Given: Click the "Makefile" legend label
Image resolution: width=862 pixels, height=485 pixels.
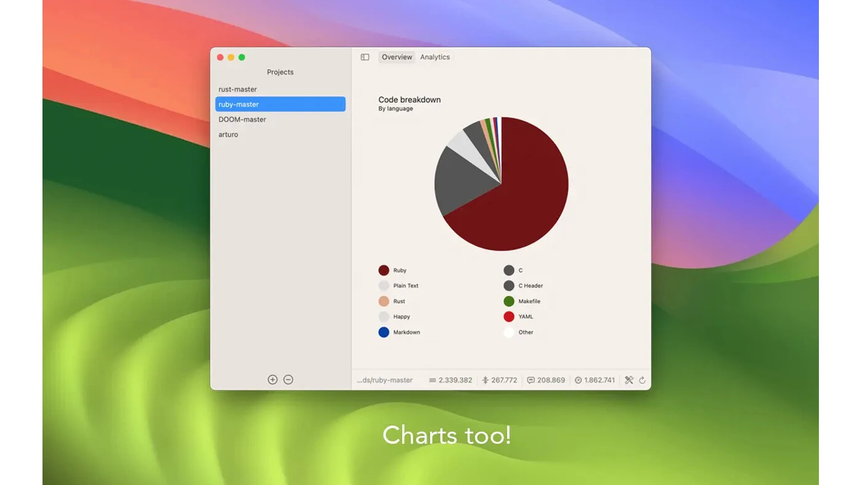Looking at the screenshot, I should (530, 302).
